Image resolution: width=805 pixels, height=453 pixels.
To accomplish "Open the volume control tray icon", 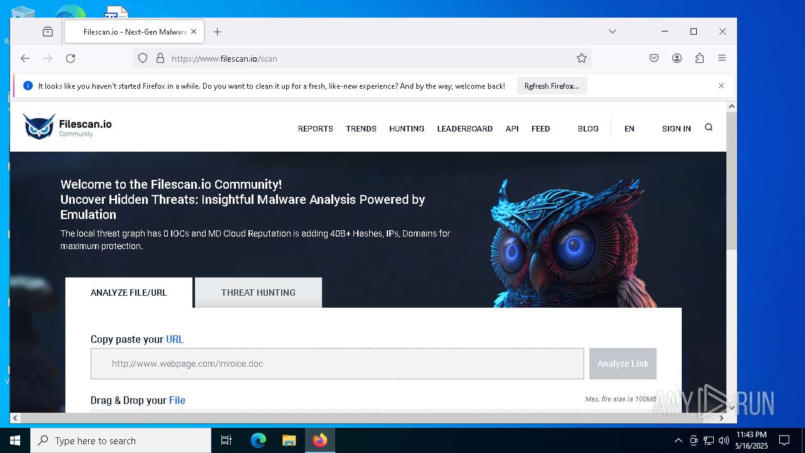I will point(724,440).
